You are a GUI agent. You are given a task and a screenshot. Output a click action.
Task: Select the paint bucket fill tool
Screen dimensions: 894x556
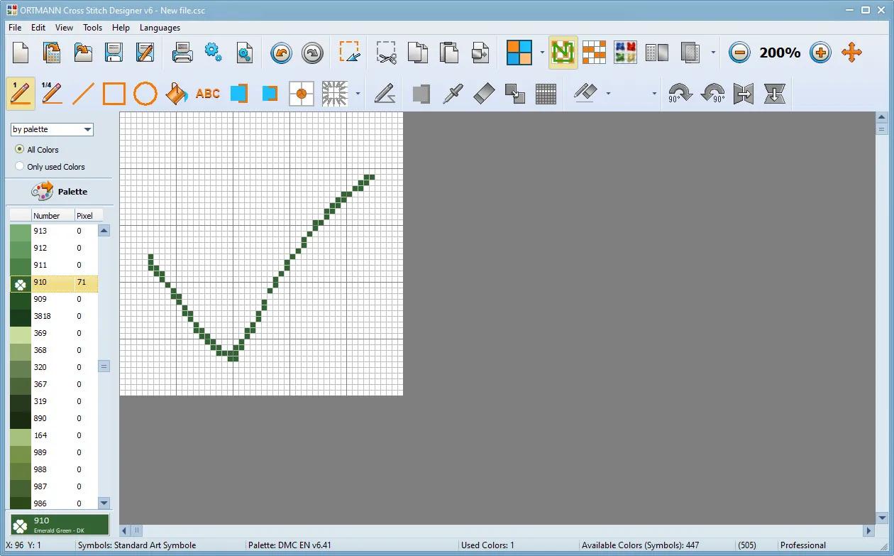click(x=176, y=94)
